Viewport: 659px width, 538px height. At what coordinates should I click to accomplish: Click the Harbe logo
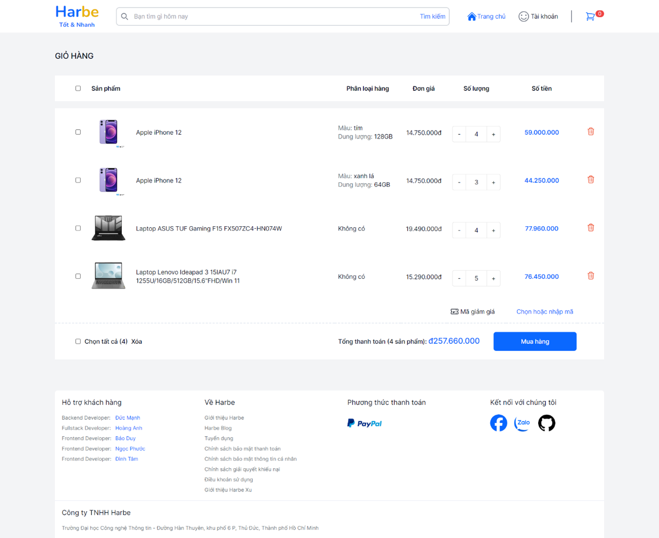coord(77,16)
